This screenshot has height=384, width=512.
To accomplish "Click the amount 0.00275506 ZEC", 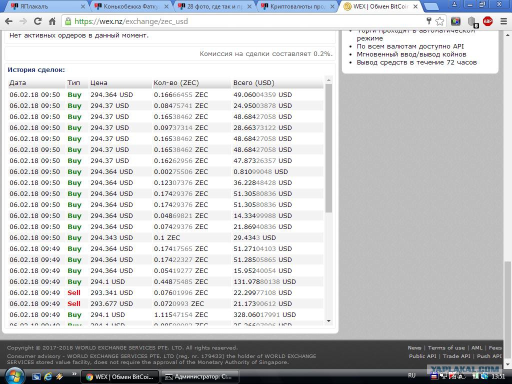I will click(x=181, y=172).
